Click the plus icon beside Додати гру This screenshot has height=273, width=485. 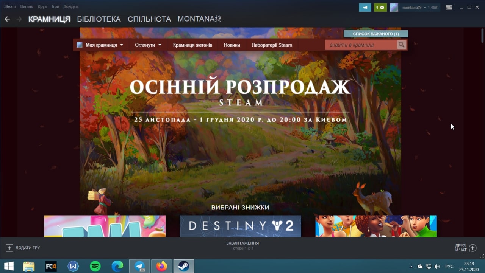[x=9, y=248]
